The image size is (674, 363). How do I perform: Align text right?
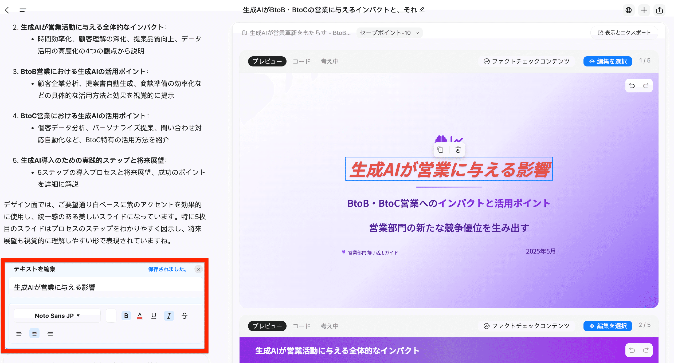tap(50, 333)
